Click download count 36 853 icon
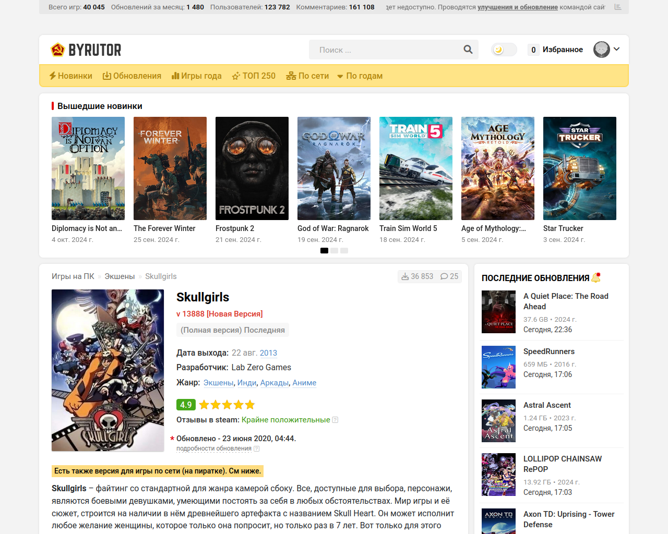The height and width of the screenshot is (534, 668). coord(405,276)
